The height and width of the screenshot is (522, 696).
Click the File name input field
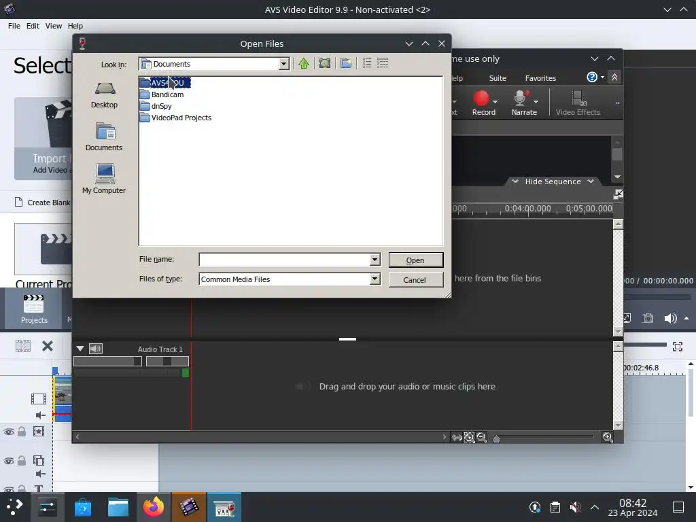(x=285, y=260)
